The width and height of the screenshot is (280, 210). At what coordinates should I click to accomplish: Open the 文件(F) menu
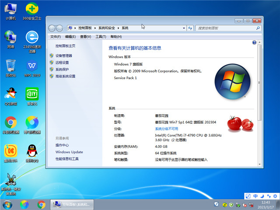tap(56, 37)
